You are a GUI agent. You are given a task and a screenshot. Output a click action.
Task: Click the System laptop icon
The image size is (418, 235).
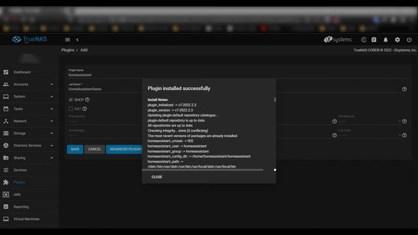(6, 97)
